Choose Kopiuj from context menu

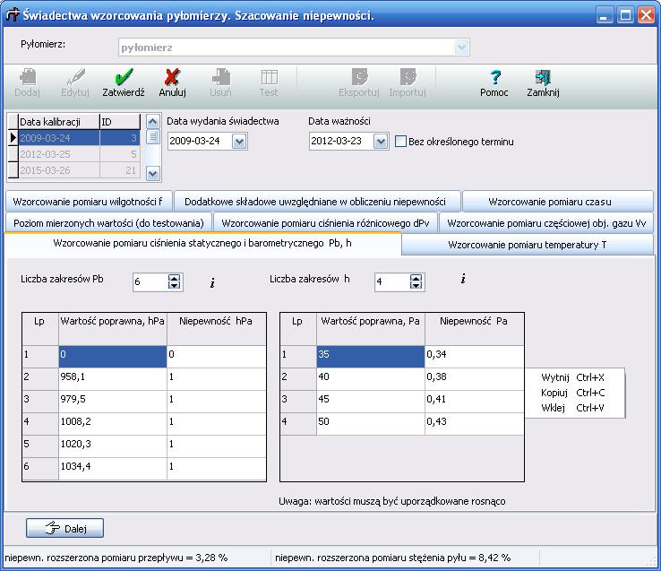[575, 393]
